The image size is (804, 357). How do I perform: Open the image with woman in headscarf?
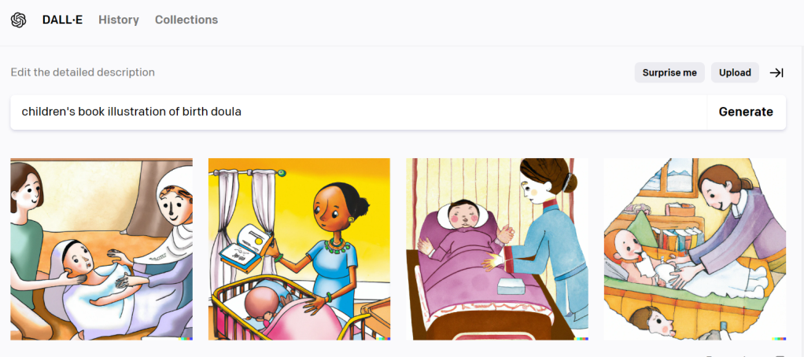(x=101, y=249)
